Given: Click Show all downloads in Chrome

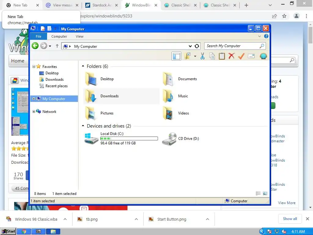Looking at the screenshot, I should coord(290,219).
